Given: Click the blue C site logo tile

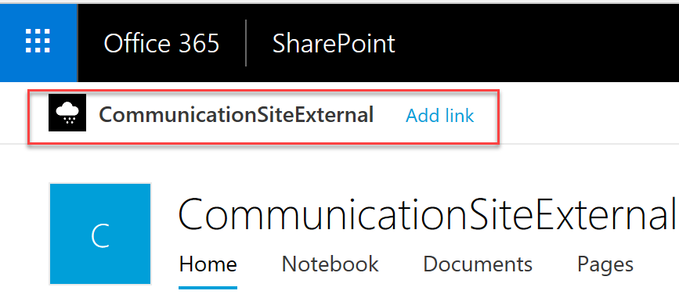Looking at the screenshot, I should 100,234.
